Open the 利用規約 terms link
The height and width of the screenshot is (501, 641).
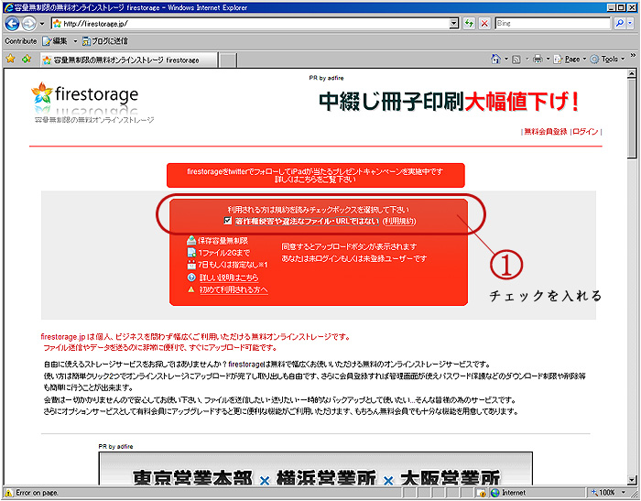click(399, 222)
